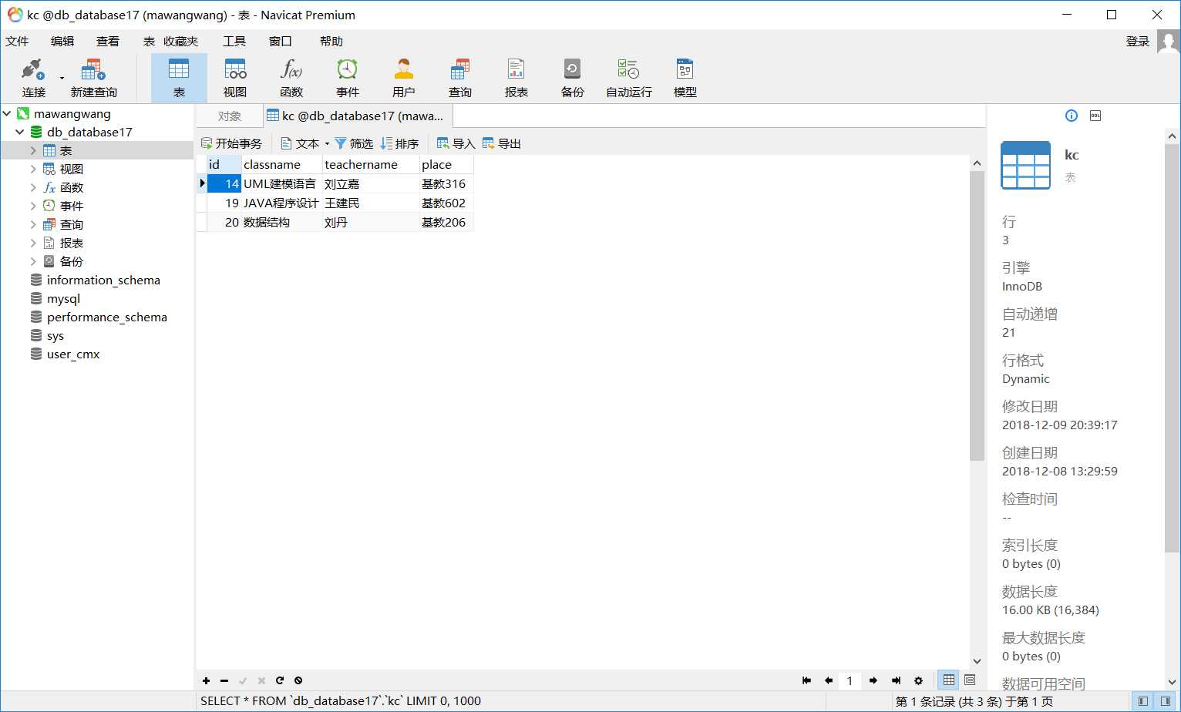
Task: Collapse the mawangwang connection node
Action: click(7, 113)
